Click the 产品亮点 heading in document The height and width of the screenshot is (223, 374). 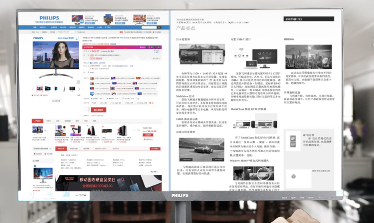pyautogui.click(x=185, y=28)
